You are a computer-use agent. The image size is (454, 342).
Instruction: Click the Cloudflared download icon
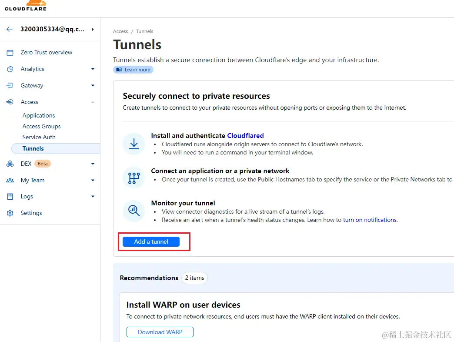[134, 144]
